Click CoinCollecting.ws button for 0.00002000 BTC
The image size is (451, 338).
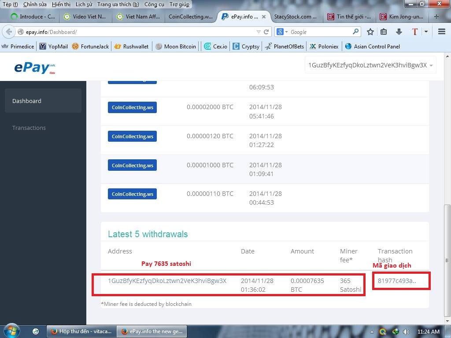point(132,107)
